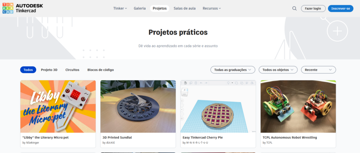Open the Galeria page
This screenshot has height=153, width=360.
(x=140, y=8)
